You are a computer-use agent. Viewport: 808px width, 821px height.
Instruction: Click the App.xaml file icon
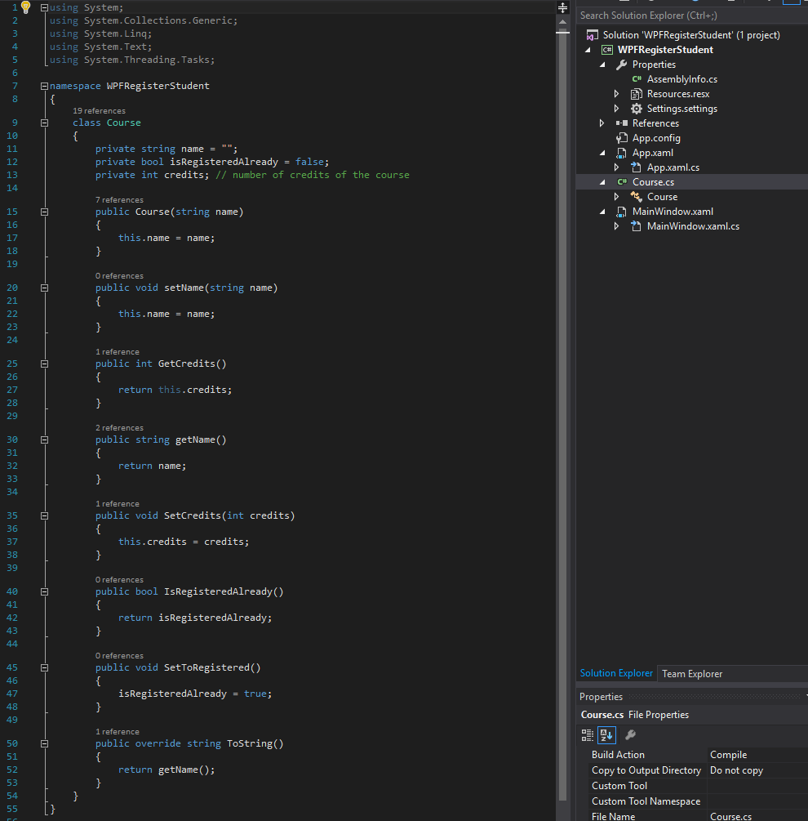(621, 153)
